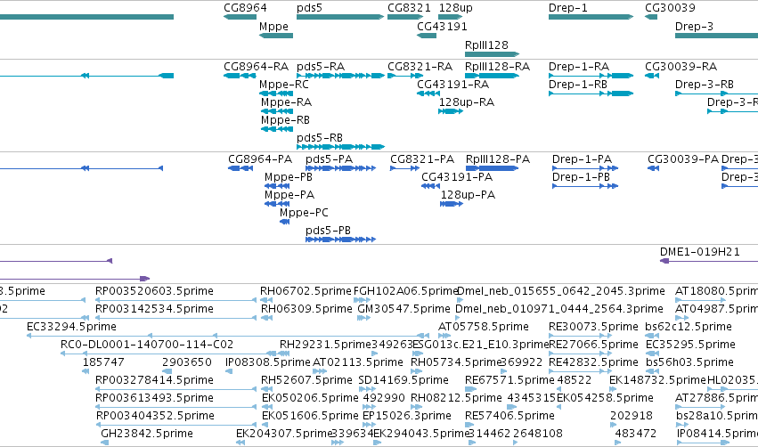Click Dmel_neb_015655_0642_2045.3prime label
The height and width of the screenshot is (447, 758).
pyautogui.click(x=561, y=291)
